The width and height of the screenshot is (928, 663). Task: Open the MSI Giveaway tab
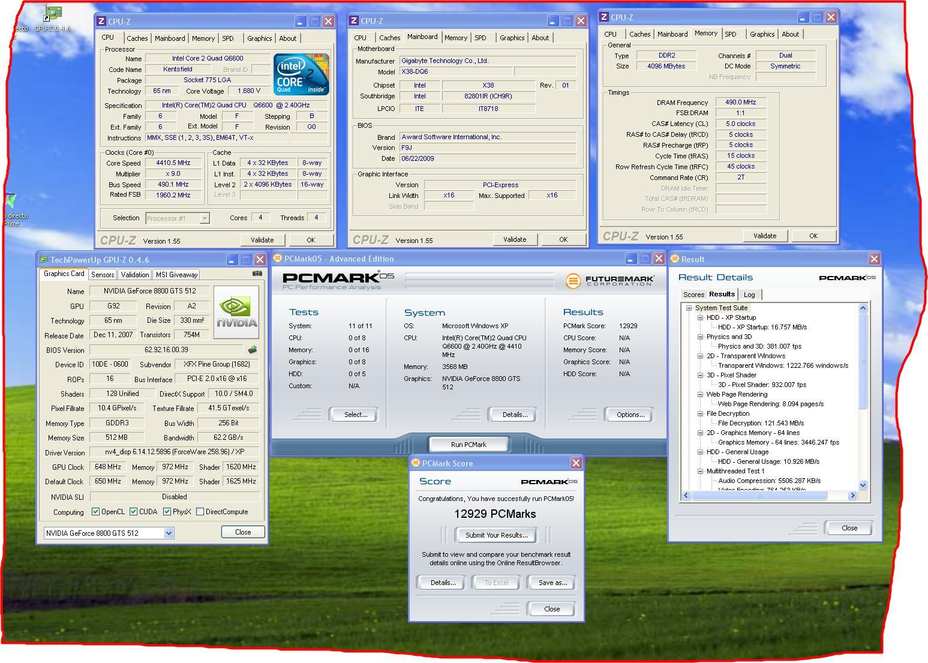(x=176, y=274)
